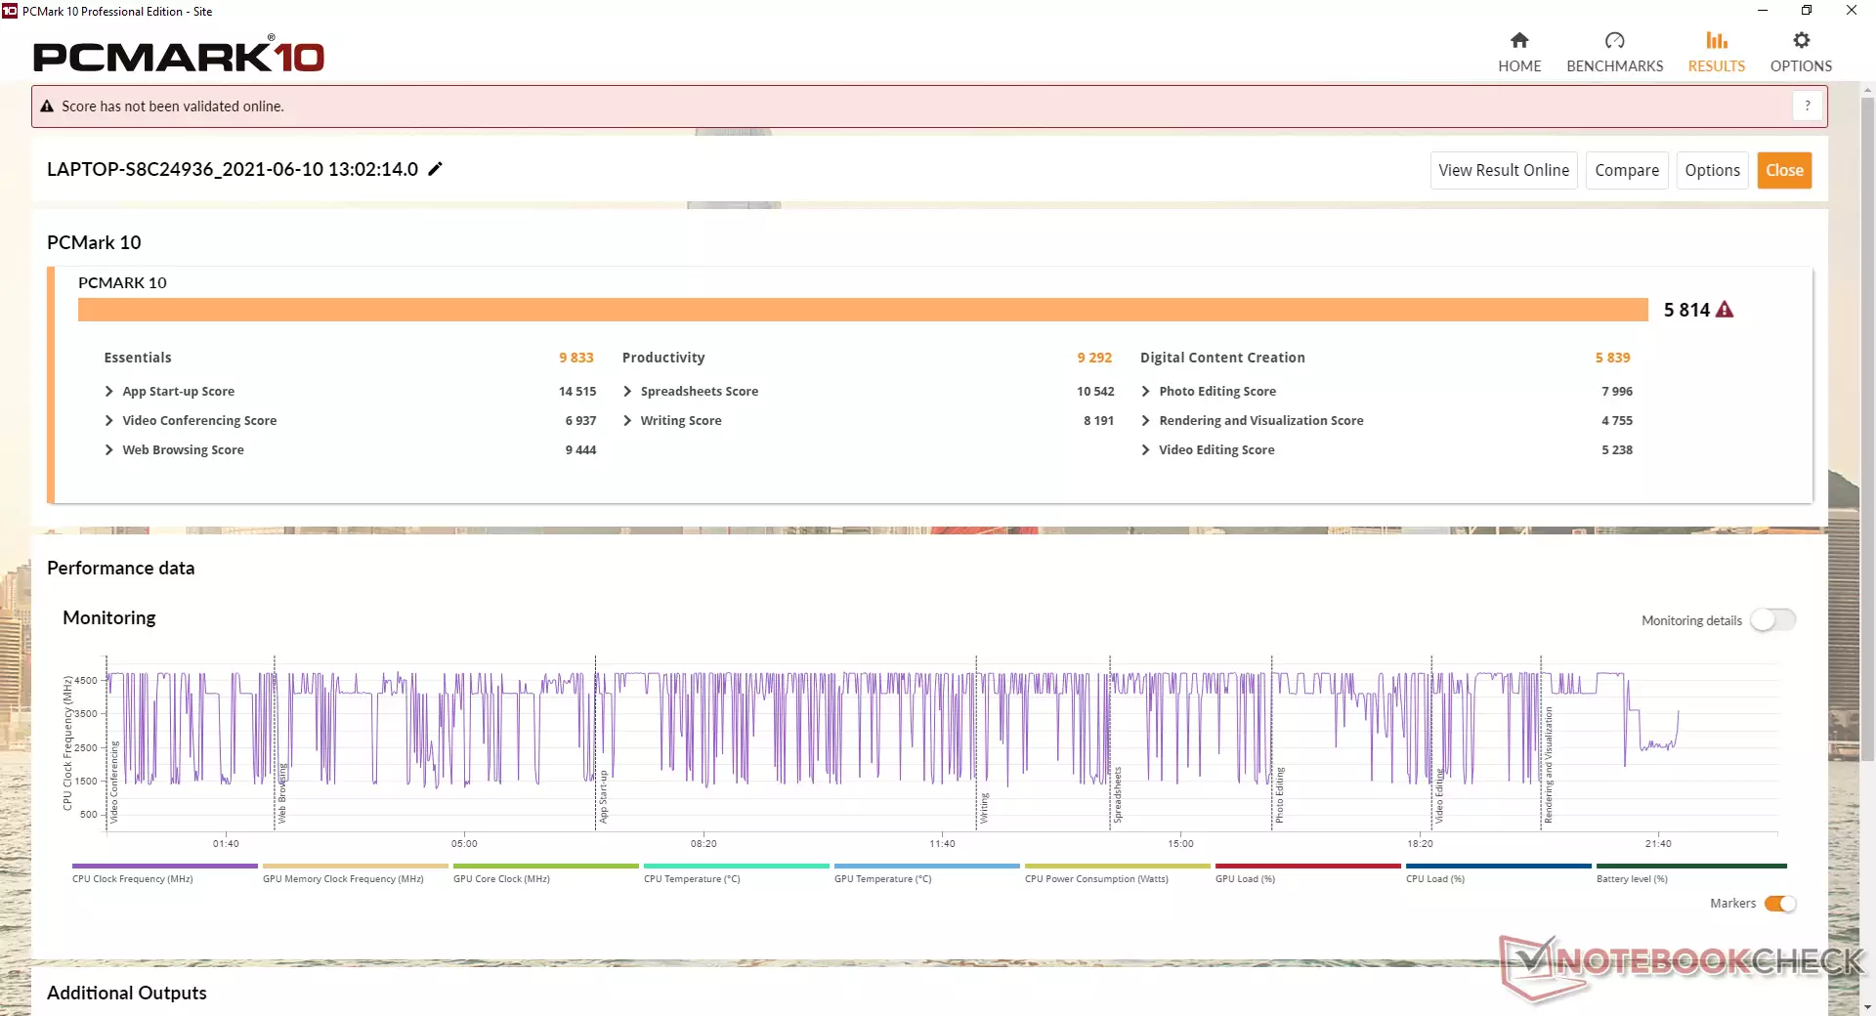Click the Digital Content Creation heading
The height and width of the screenshot is (1016, 1876).
pyautogui.click(x=1222, y=358)
